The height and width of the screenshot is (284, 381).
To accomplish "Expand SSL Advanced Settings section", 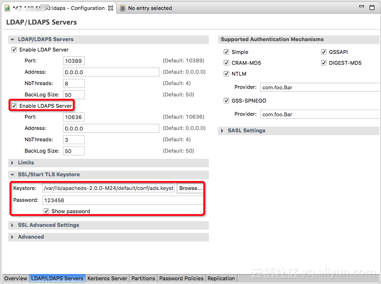I will point(12,225).
